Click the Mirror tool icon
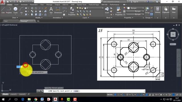Image resolution: width=182 pixels, height=102 pixels. (36, 11)
